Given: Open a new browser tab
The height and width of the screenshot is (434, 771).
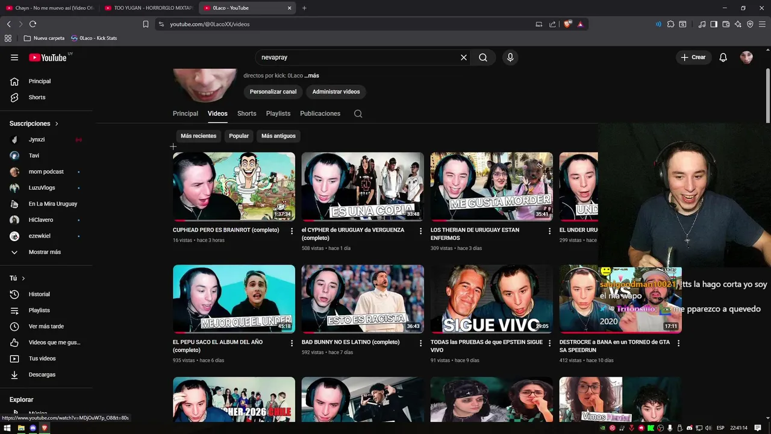Looking at the screenshot, I should pyautogui.click(x=304, y=8).
